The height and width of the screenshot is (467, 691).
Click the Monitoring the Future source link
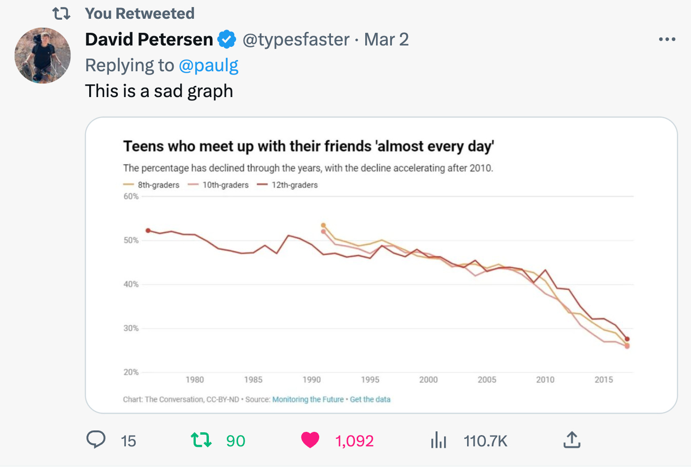(308, 399)
